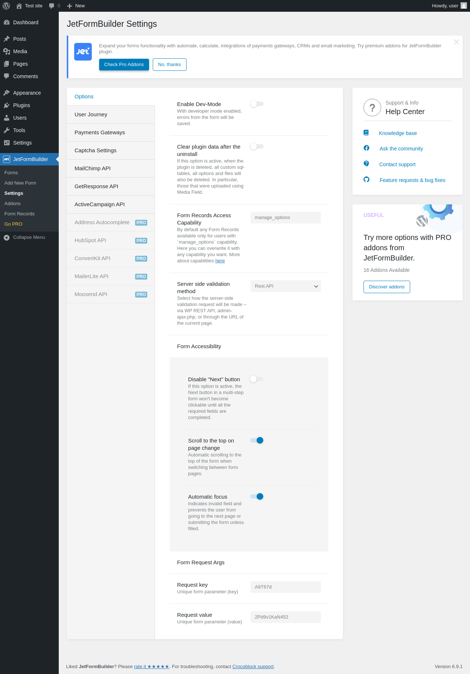Click the GitHub icon for feature requests
The image size is (470, 674).
click(x=366, y=179)
